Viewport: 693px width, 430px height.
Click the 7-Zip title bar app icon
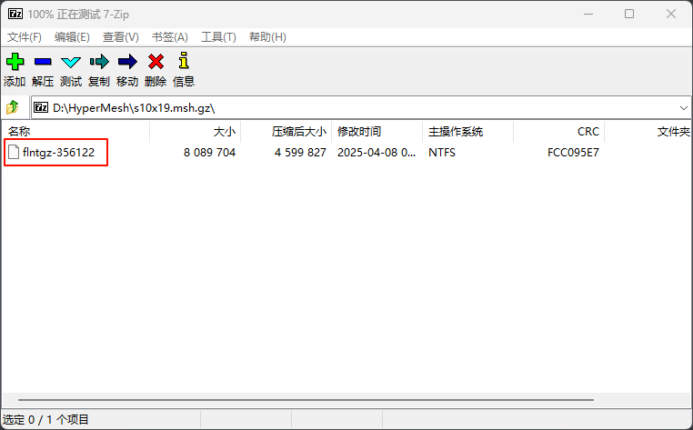pos(15,15)
